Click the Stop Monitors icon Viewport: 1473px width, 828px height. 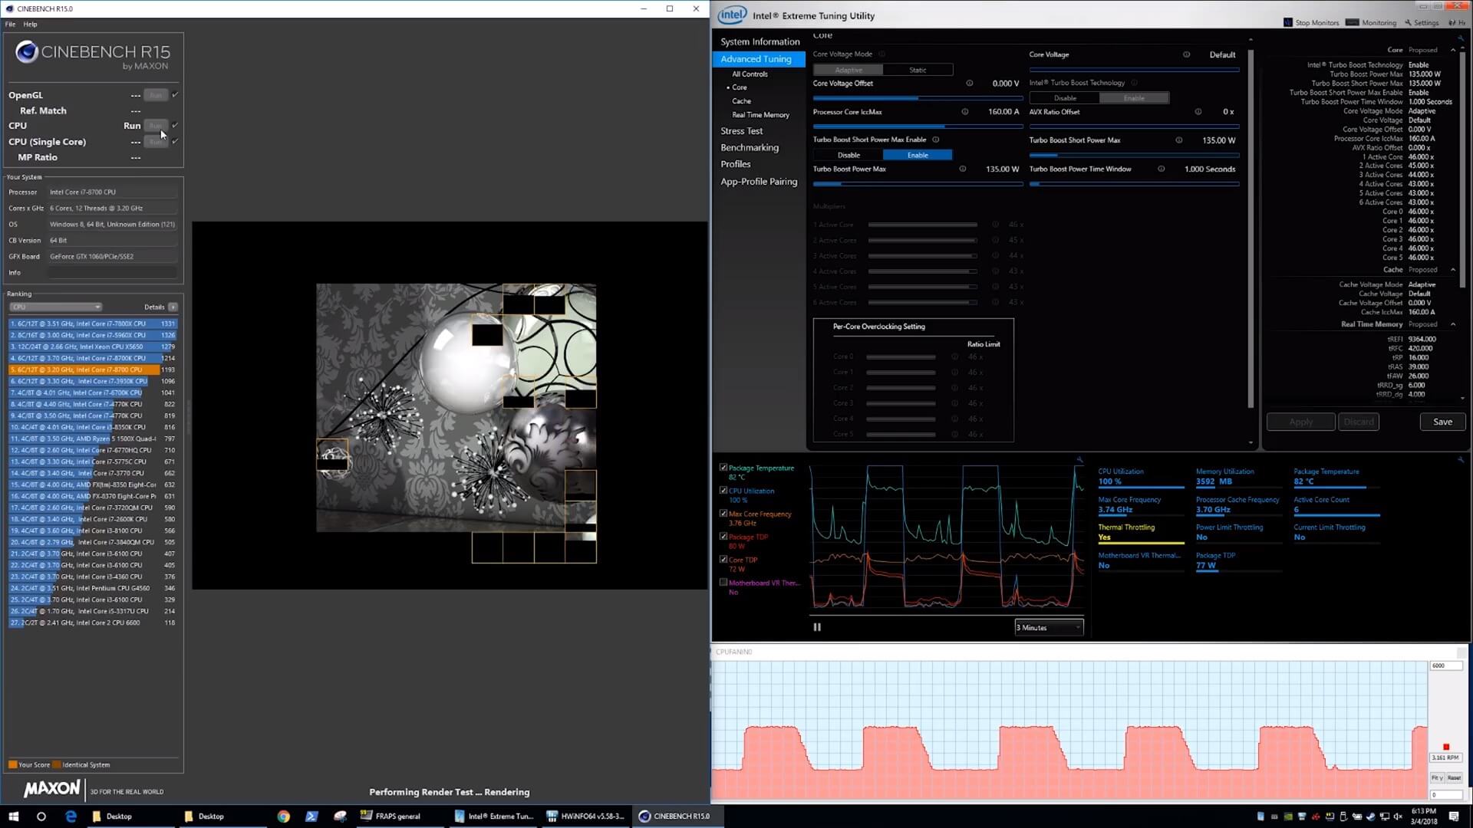[x=1288, y=22]
